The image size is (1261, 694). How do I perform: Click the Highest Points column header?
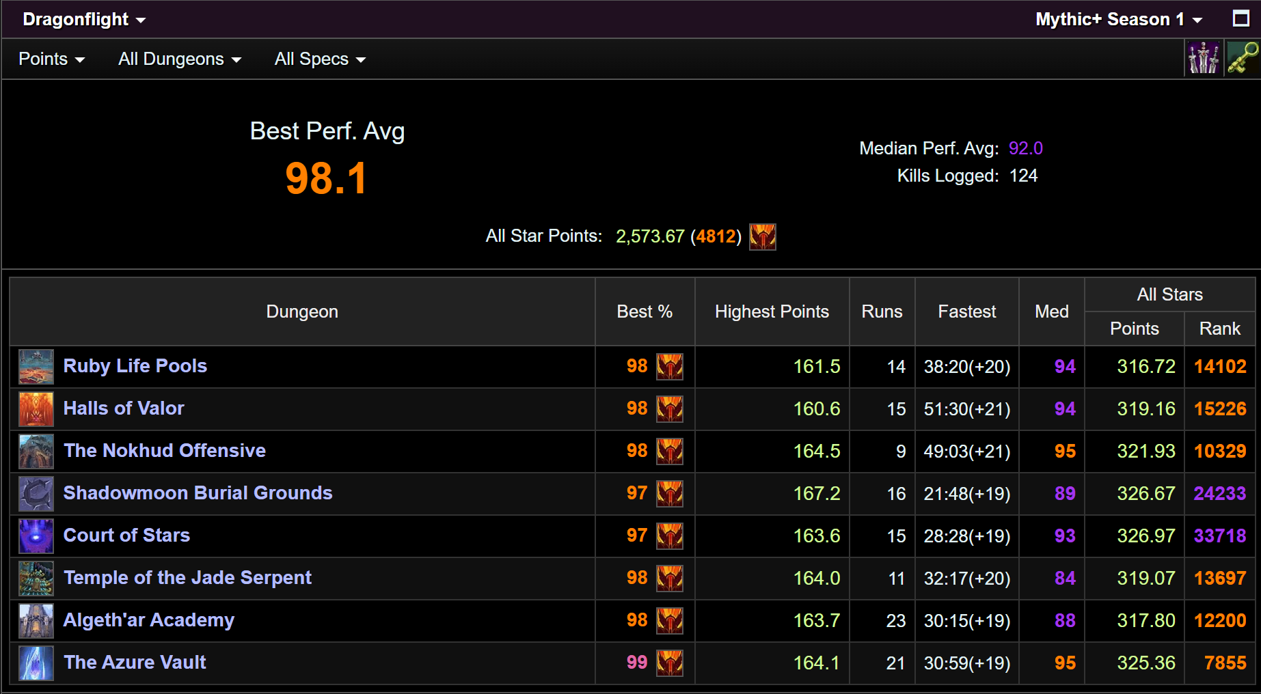(x=772, y=311)
